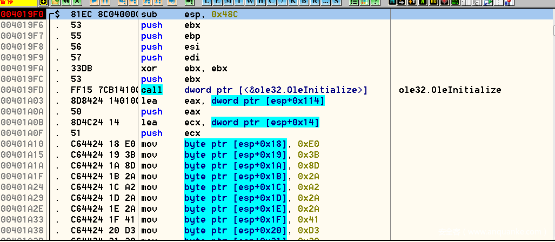Image resolution: width=555 pixels, height=242 pixels.
Task: Open Source window with S button
Action: [x=336, y=2]
